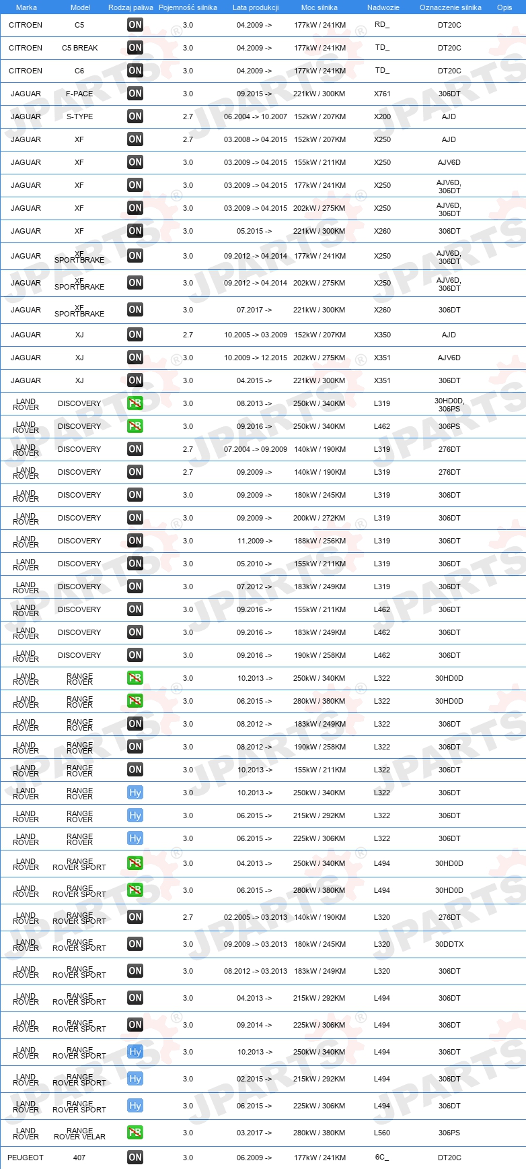Image resolution: width=526 pixels, height=1169 pixels.
Task: Click the Oznaczenie silnika column header
Action: point(451,7)
